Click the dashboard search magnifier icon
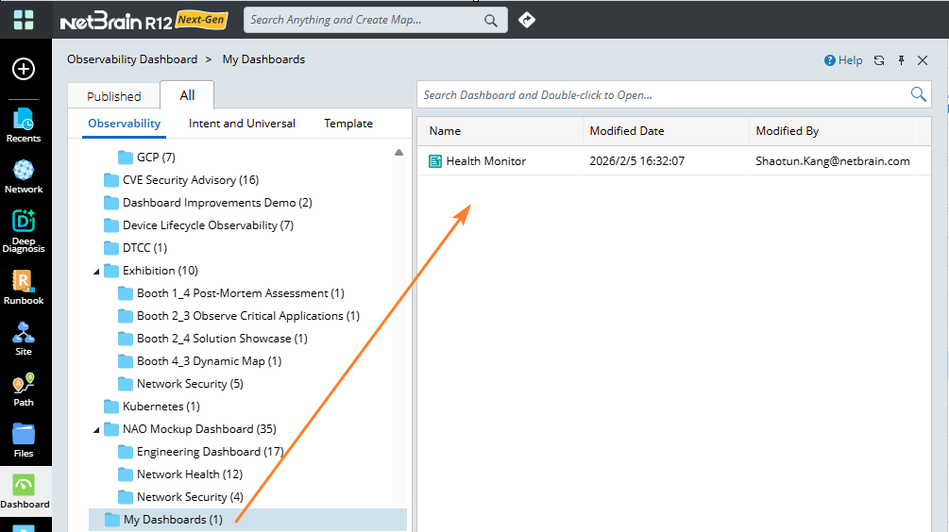The width and height of the screenshot is (949, 532). click(918, 94)
